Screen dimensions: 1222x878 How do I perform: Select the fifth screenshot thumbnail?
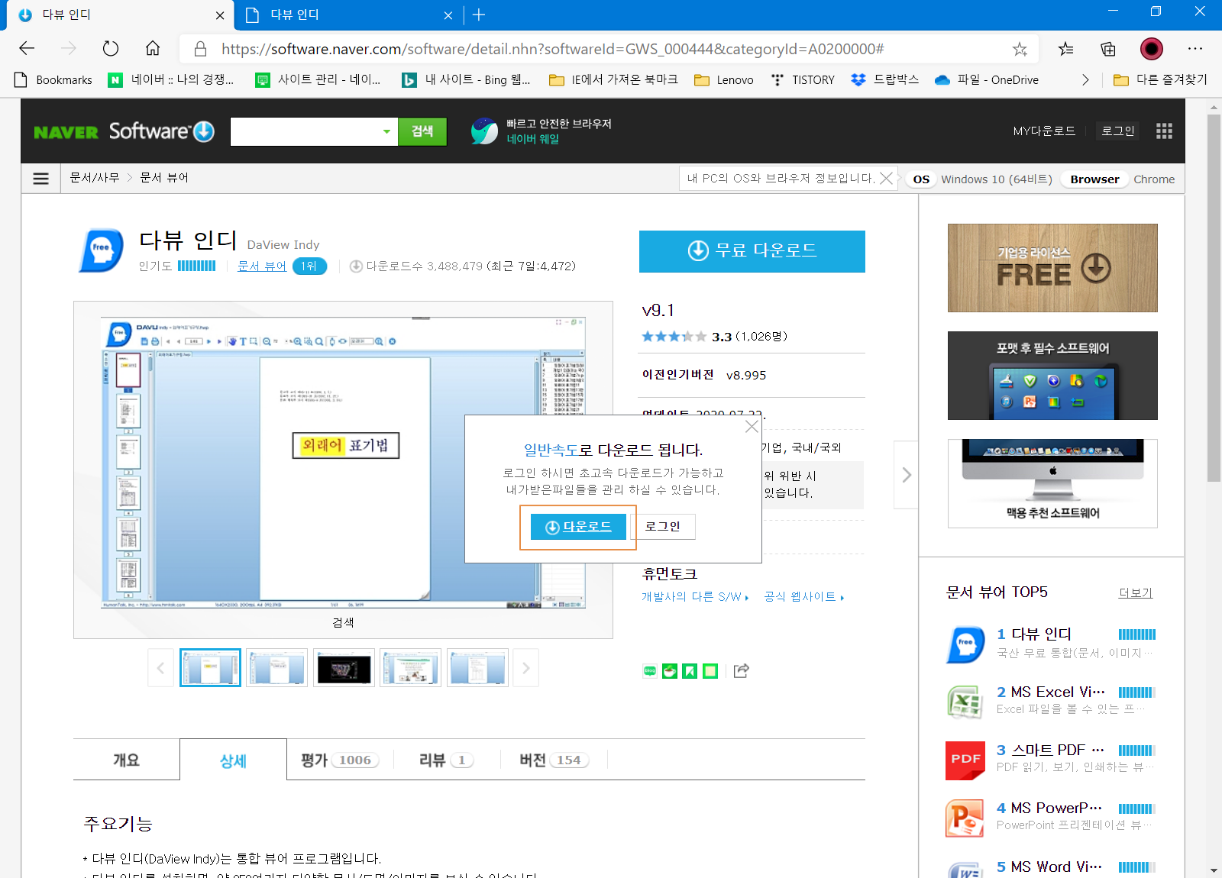tap(477, 668)
